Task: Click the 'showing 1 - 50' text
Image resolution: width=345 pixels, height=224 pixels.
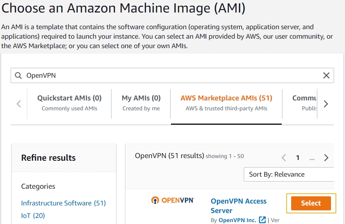Action: 225,156
